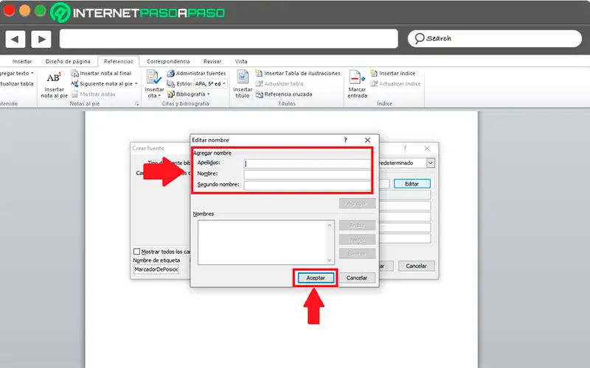Click the browser back arrow button
This screenshot has height=368, width=590.
click(15, 39)
